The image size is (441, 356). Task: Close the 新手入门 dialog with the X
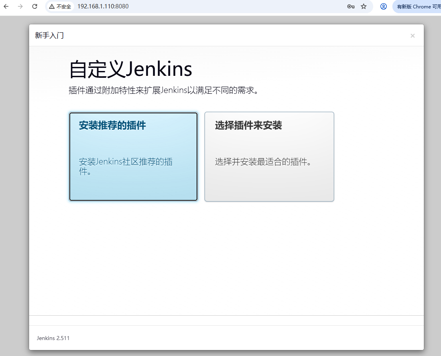[413, 36]
